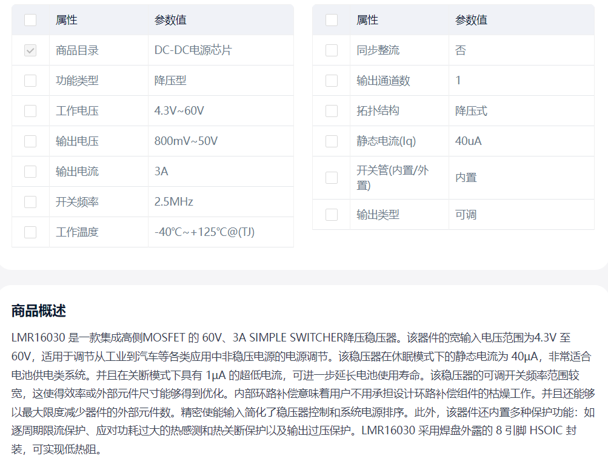The height and width of the screenshot is (464, 608).
Task: Click the 4.3V~60V voltage value
Action: tap(179, 111)
